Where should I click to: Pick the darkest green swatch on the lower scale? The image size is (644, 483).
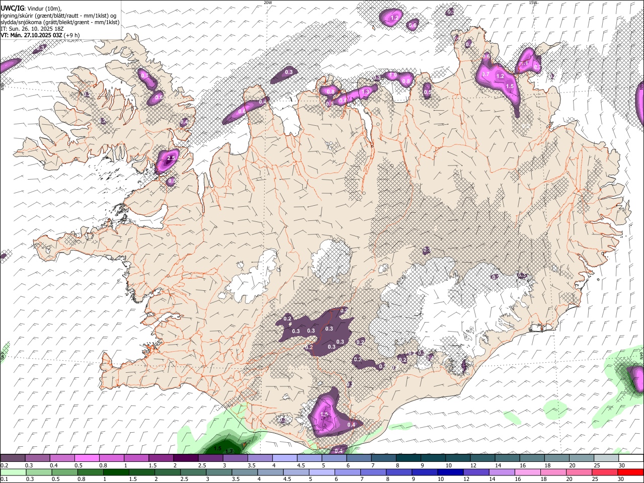[x=116, y=472]
